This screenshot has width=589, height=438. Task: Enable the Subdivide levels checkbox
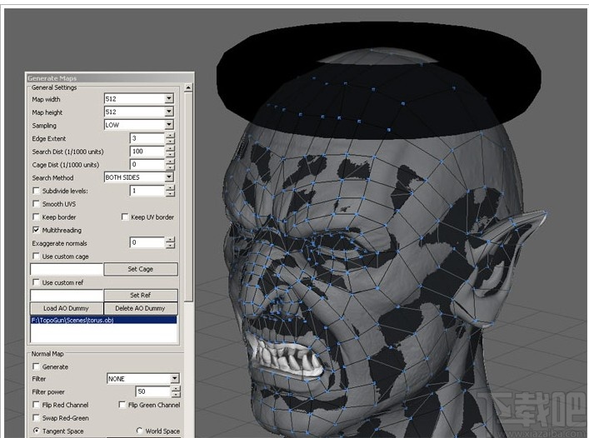click(36, 191)
